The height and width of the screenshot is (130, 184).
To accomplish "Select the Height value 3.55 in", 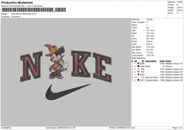I will pyautogui.click(x=179, y=7).
